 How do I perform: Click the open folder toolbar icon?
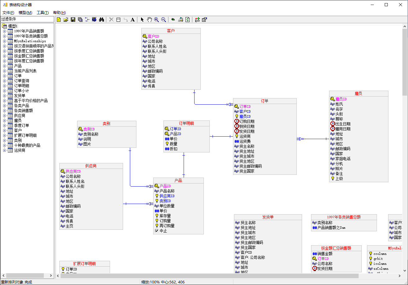[x=66, y=20]
